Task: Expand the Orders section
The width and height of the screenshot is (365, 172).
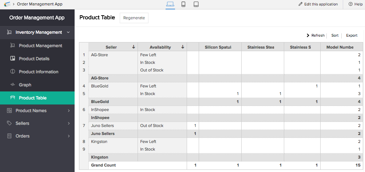Action: click(x=68, y=136)
